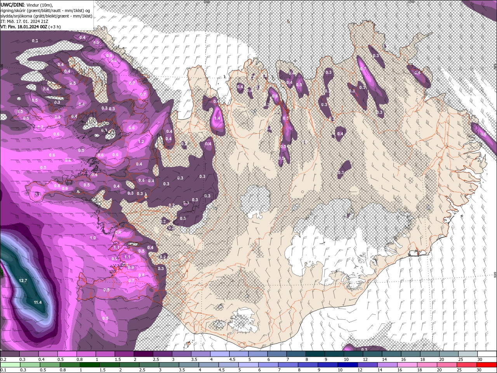This screenshot has height=373, width=497.
Task: Select the 'IT: Mið. 17. 01. 2024 21Z' line
Action: (23, 21)
